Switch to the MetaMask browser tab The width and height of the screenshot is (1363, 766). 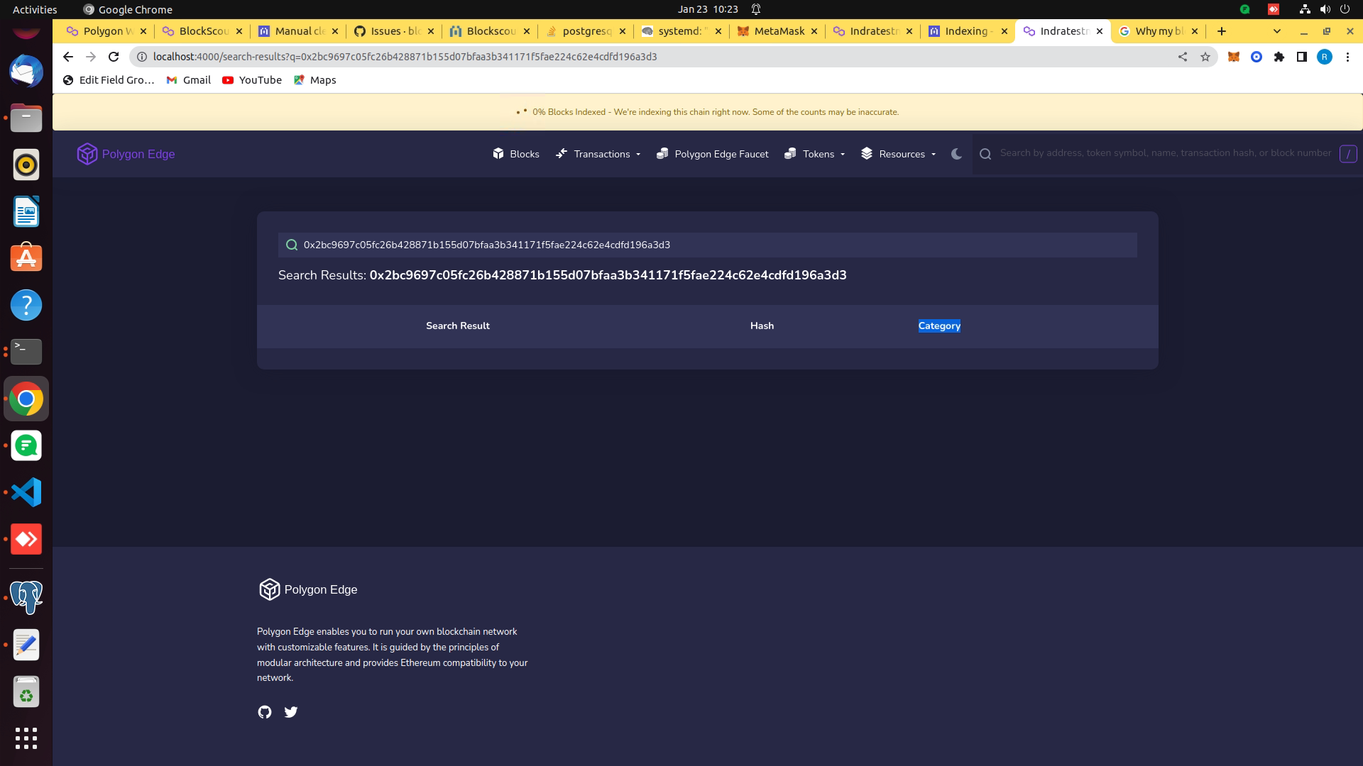point(778,31)
